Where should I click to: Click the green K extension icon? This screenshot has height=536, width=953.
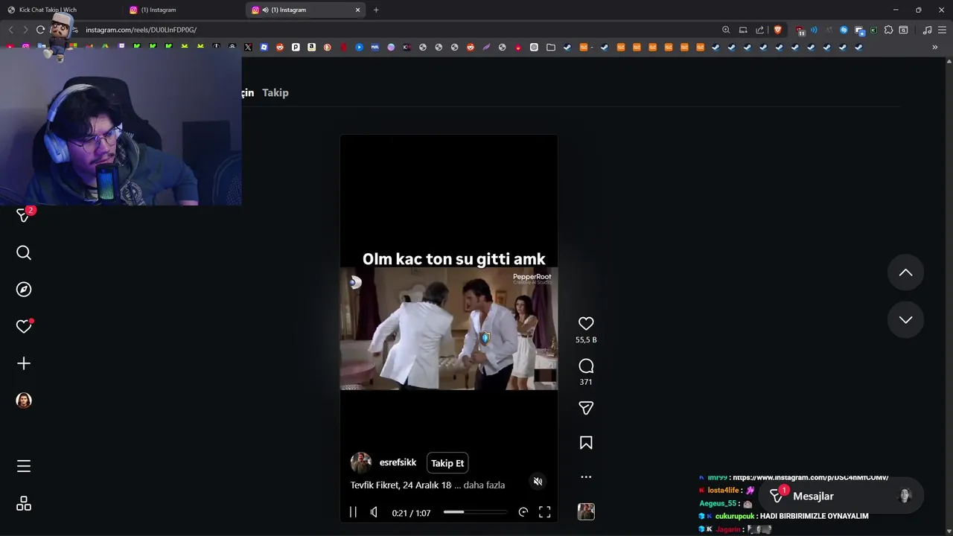tap(873, 30)
